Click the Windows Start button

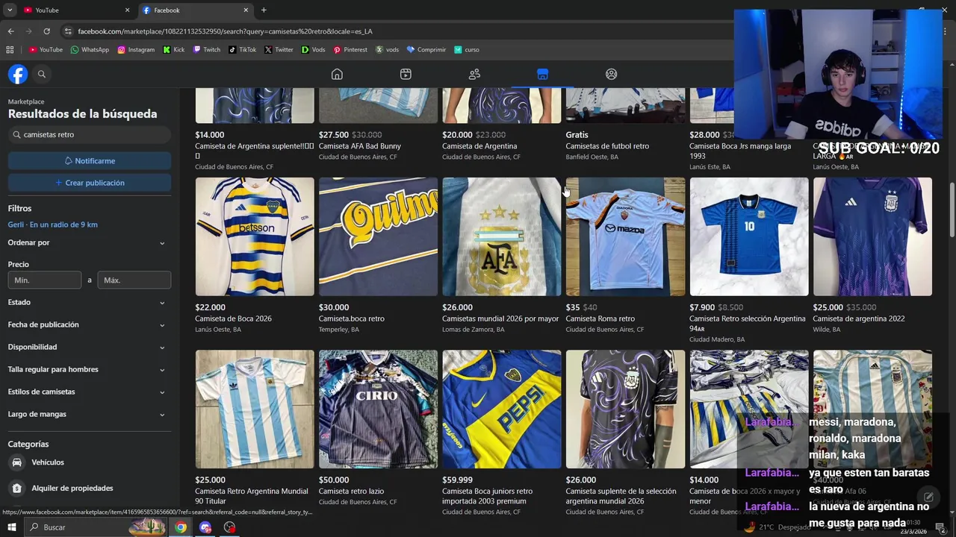click(12, 527)
